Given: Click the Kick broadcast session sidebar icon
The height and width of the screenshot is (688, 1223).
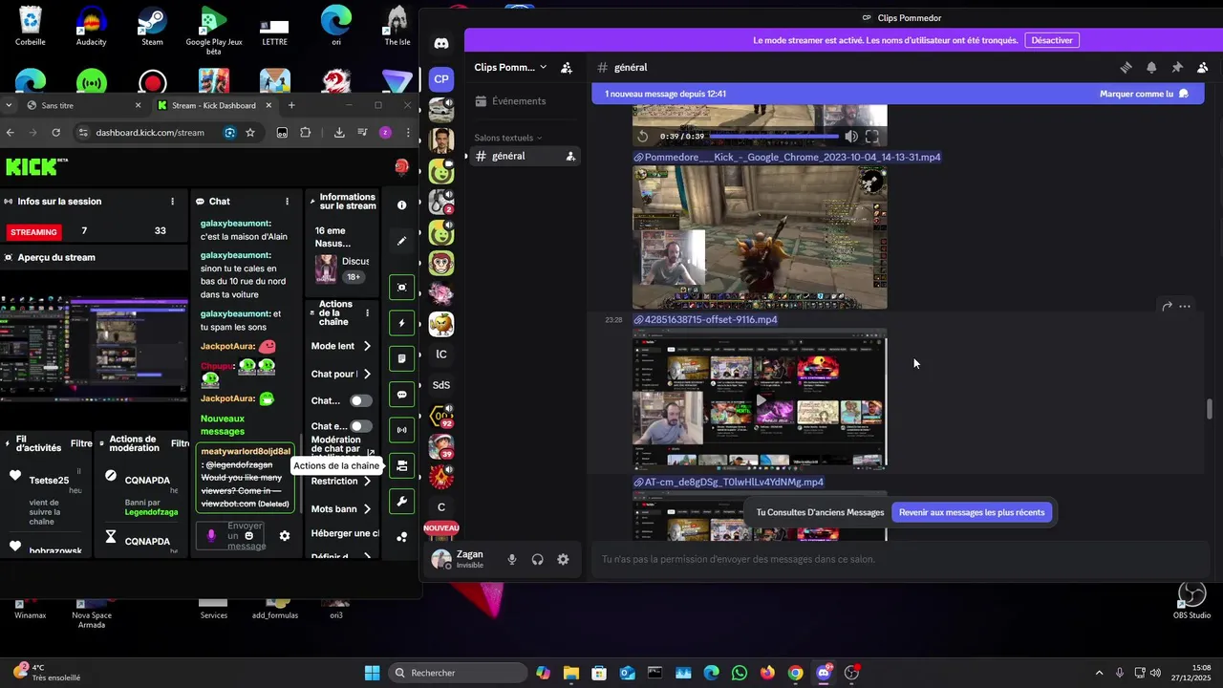Looking at the screenshot, I should pos(401,430).
